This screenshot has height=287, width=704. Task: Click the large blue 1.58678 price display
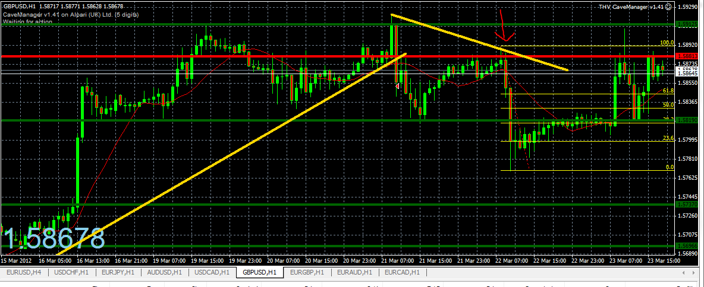[x=54, y=238]
